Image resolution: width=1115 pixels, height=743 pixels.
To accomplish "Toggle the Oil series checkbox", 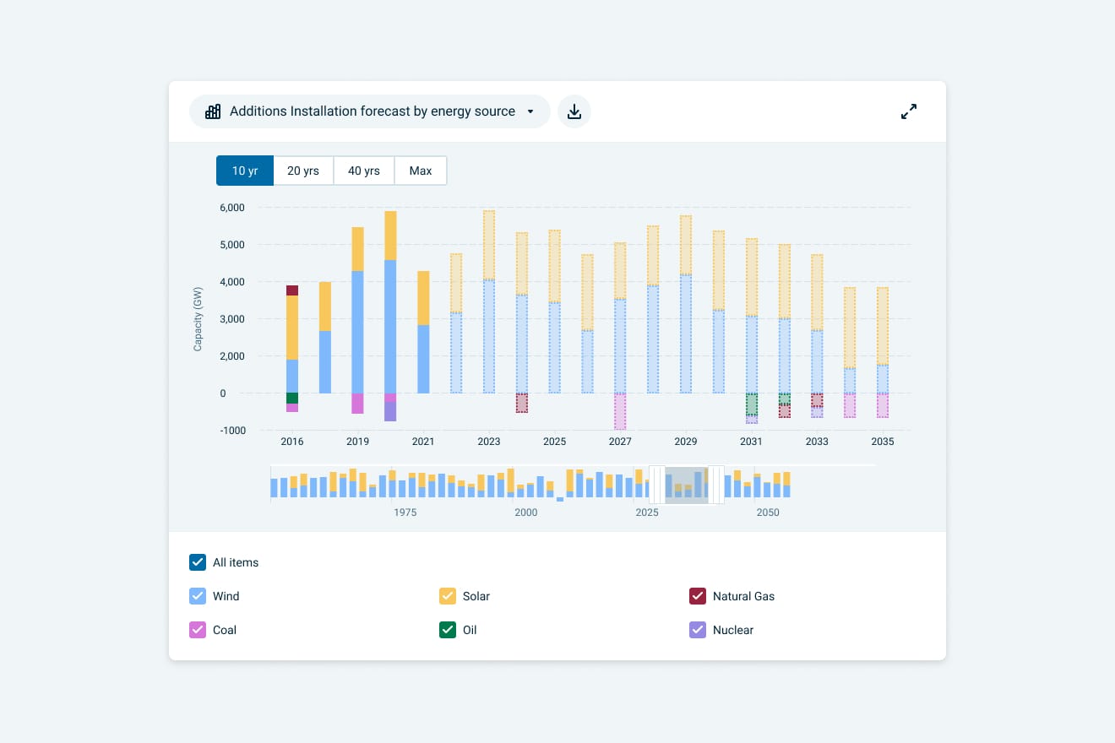I will (448, 630).
